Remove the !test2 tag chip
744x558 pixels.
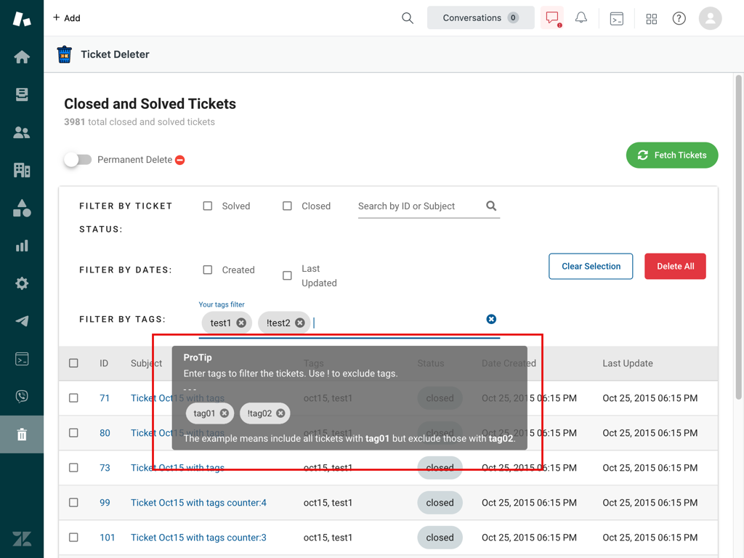(300, 323)
